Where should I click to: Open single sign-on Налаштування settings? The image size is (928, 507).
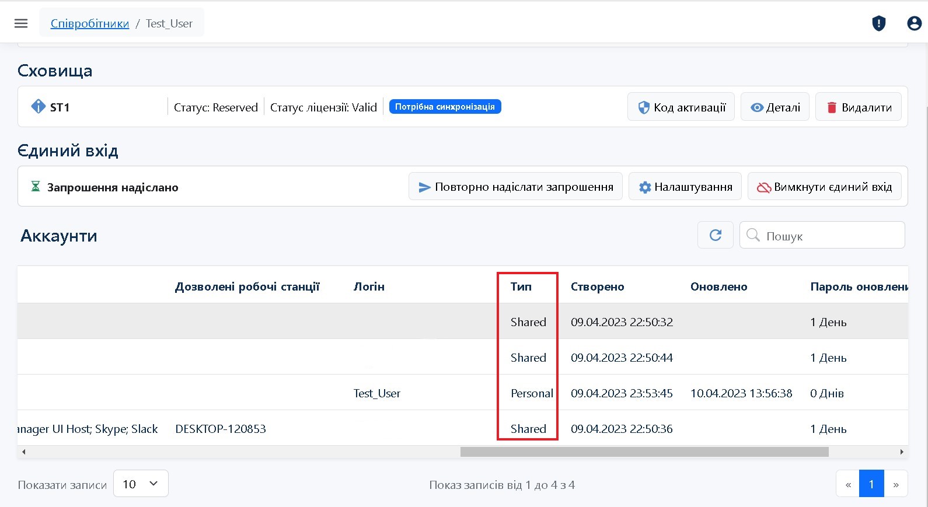pyautogui.click(x=685, y=187)
